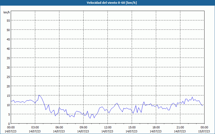Click the wind peak after 22:00
Viewport: 215px width, 134px height.
(x=192, y=97)
